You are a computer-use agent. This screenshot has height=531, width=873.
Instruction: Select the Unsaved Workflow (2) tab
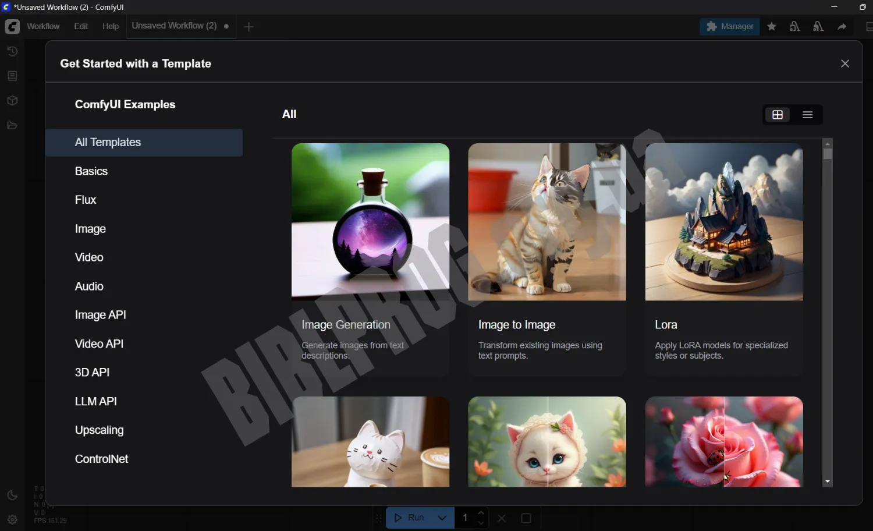[181, 26]
